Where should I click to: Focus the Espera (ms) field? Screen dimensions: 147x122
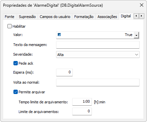[64, 72]
